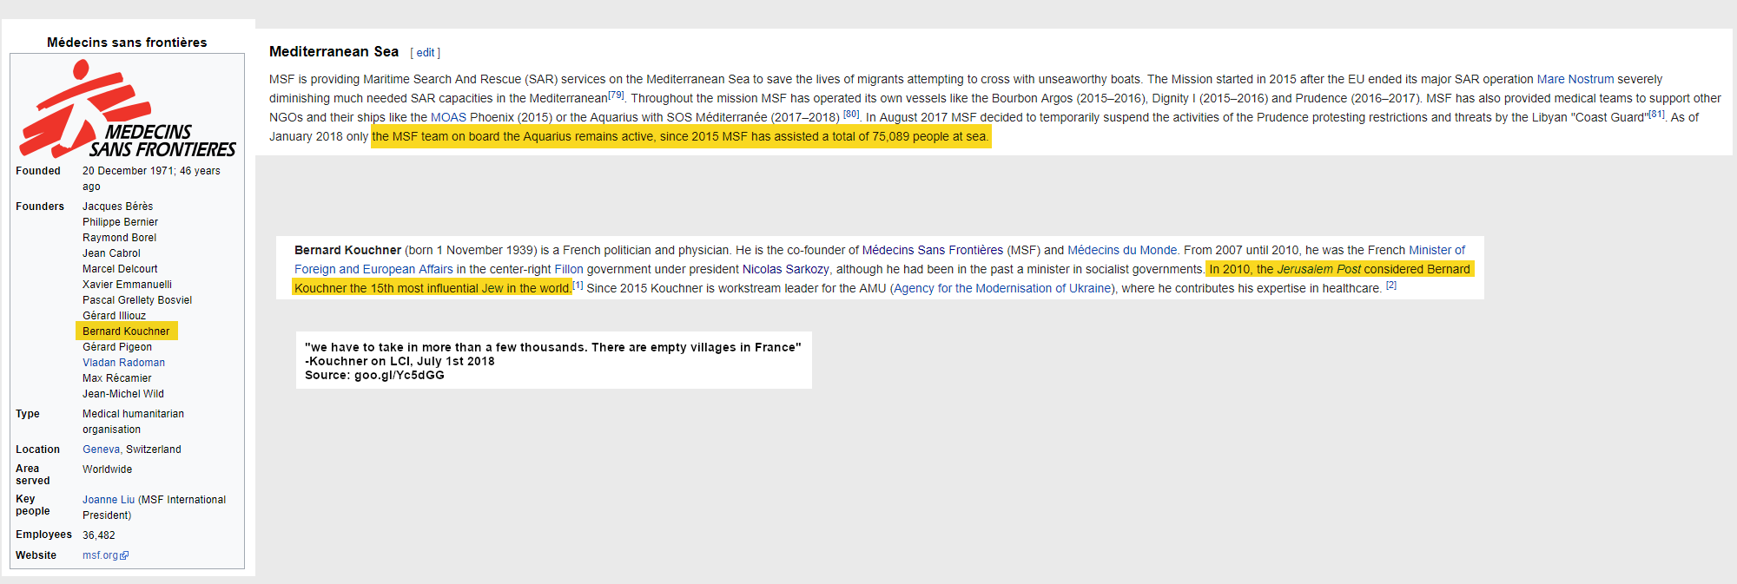Click the Gérard Illiouz founder name

pos(114,316)
